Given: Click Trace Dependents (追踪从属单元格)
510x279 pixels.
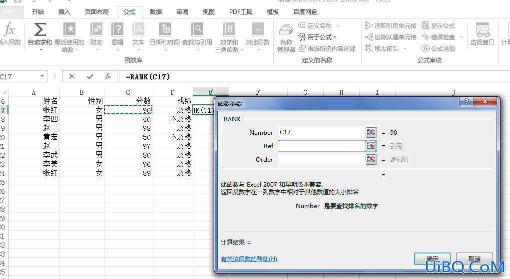Looking at the screenshot, I should click(x=391, y=37).
